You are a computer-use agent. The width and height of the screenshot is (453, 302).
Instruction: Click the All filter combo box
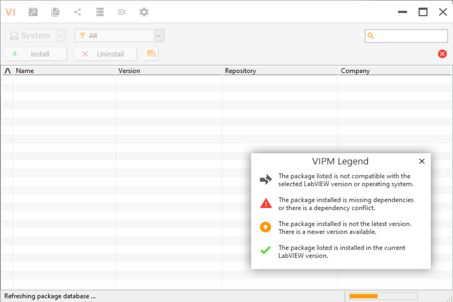[x=115, y=36]
